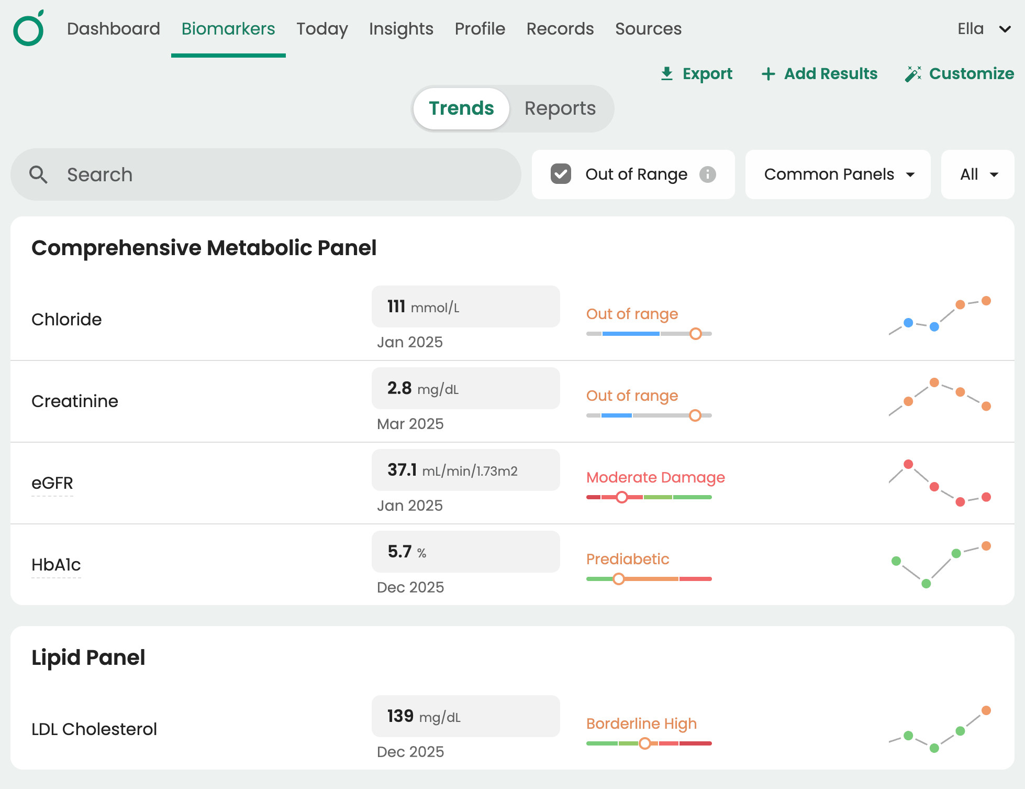
Task: Open the All time range dropdown
Action: tap(977, 174)
